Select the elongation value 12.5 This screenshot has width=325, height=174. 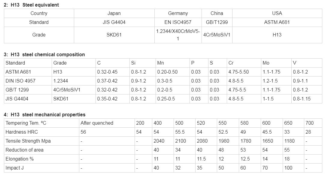point(245,159)
